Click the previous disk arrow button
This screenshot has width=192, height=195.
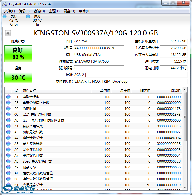coord(8,33)
